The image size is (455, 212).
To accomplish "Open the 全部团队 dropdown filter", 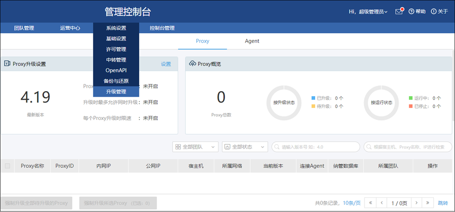I will (195, 147).
